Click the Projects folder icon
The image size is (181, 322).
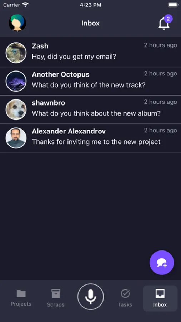click(x=21, y=293)
